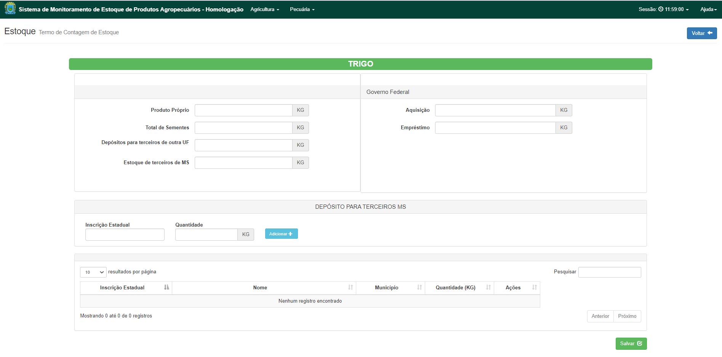Click the Estoque page title
Screen dimensions: 722x357
[20, 31]
